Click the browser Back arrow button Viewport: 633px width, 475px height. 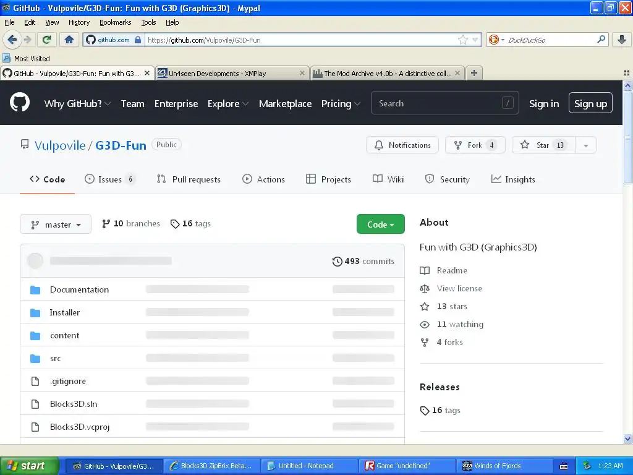tap(12, 40)
